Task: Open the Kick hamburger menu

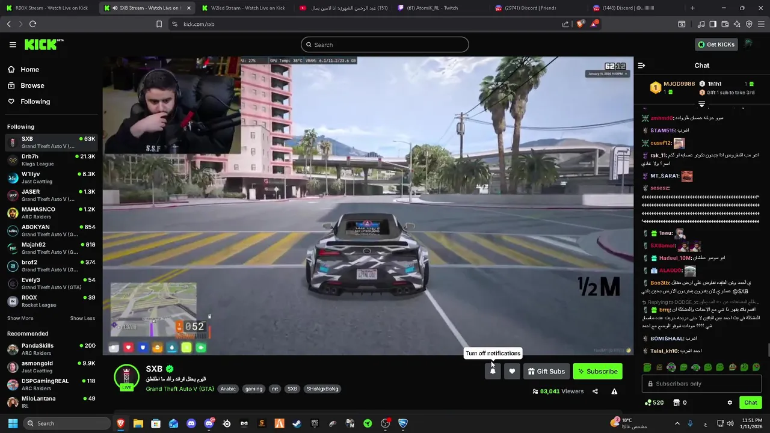Action: 13,45
